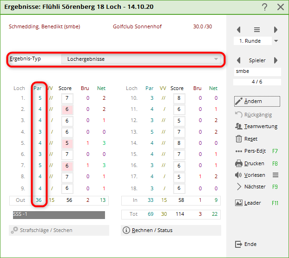Click the score field for hole 1
This screenshot has height=258, width=289.
point(67,98)
